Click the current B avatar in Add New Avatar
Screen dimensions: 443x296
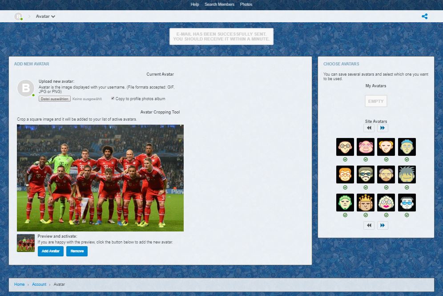click(x=26, y=88)
